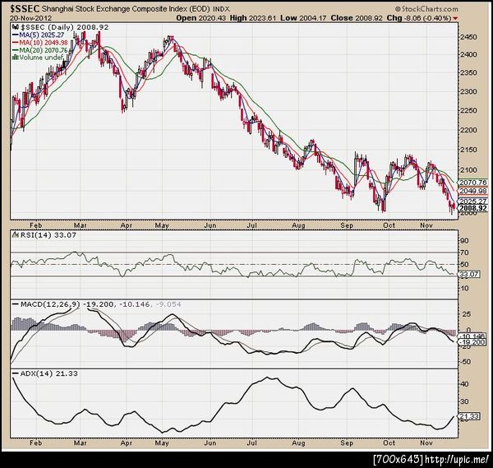Click the 2049.98 value tag on price axis
This screenshot has width=493, height=468.
pos(472,191)
